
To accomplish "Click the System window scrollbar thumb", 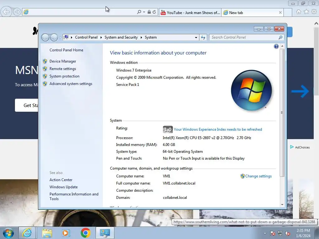I will coord(282,113).
